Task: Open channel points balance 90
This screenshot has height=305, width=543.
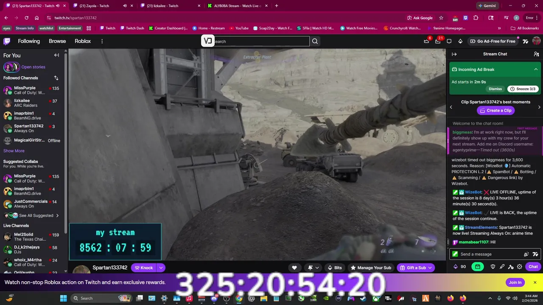Action: [460, 266]
